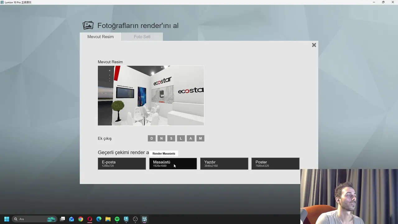Open Lumion 10 from the taskbar
Image resolution: width=398 pixels, height=224 pixels.
click(144, 219)
